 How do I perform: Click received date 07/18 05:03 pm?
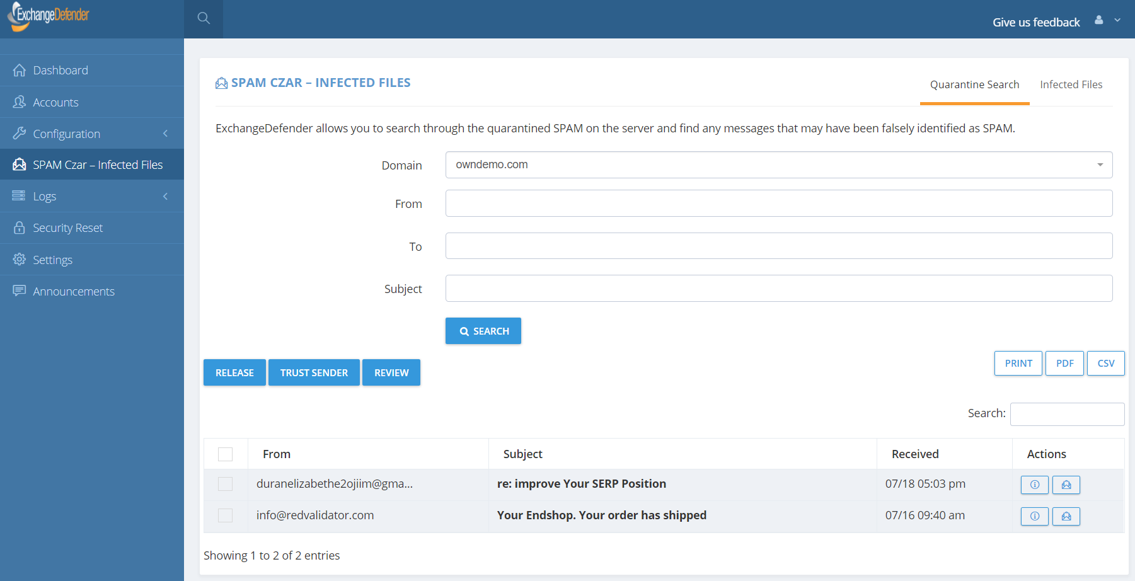tap(925, 483)
